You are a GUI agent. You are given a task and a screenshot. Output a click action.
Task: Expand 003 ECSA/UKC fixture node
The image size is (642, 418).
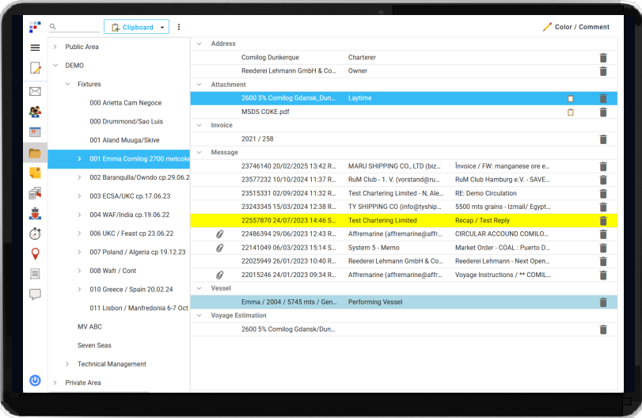(79, 196)
